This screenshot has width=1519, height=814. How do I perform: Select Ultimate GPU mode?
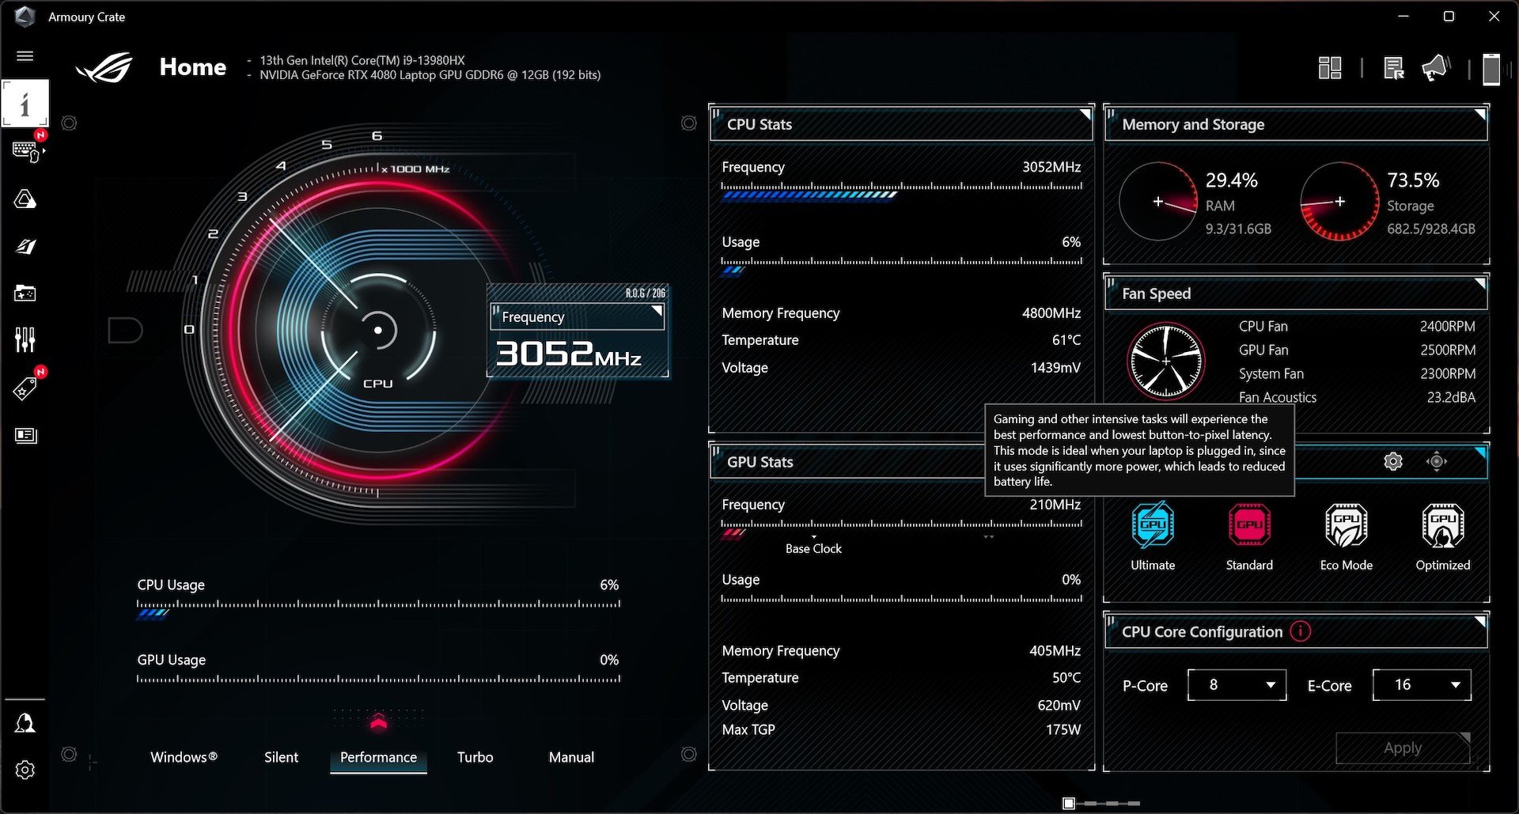pyautogui.click(x=1153, y=536)
